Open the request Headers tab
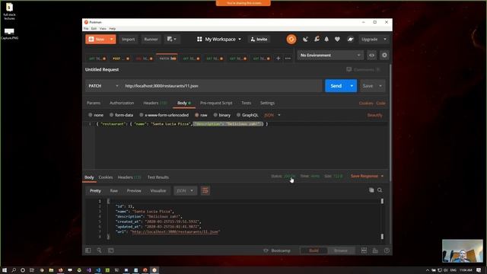The image size is (487, 274). (155, 103)
